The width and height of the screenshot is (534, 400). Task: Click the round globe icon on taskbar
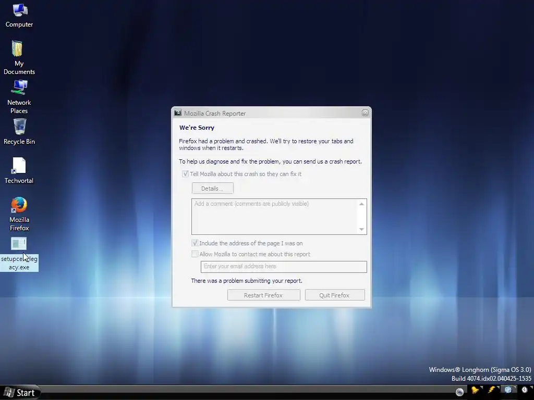click(x=459, y=392)
